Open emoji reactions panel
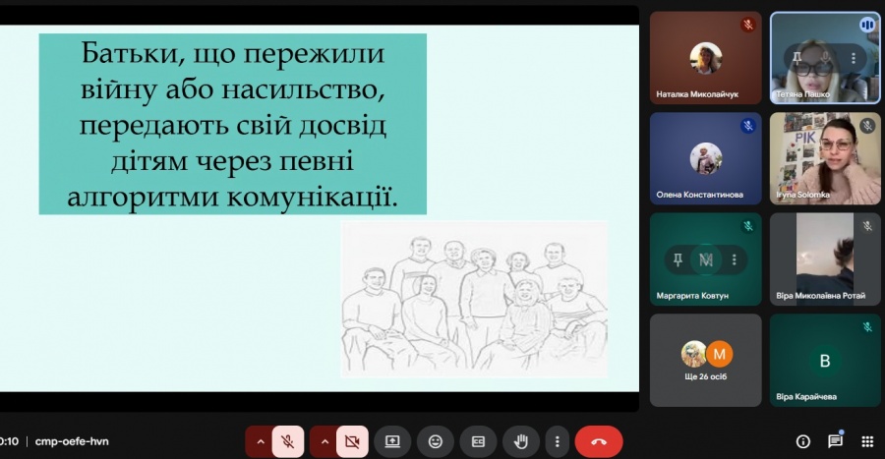885x459 pixels. click(x=436, y=441)
